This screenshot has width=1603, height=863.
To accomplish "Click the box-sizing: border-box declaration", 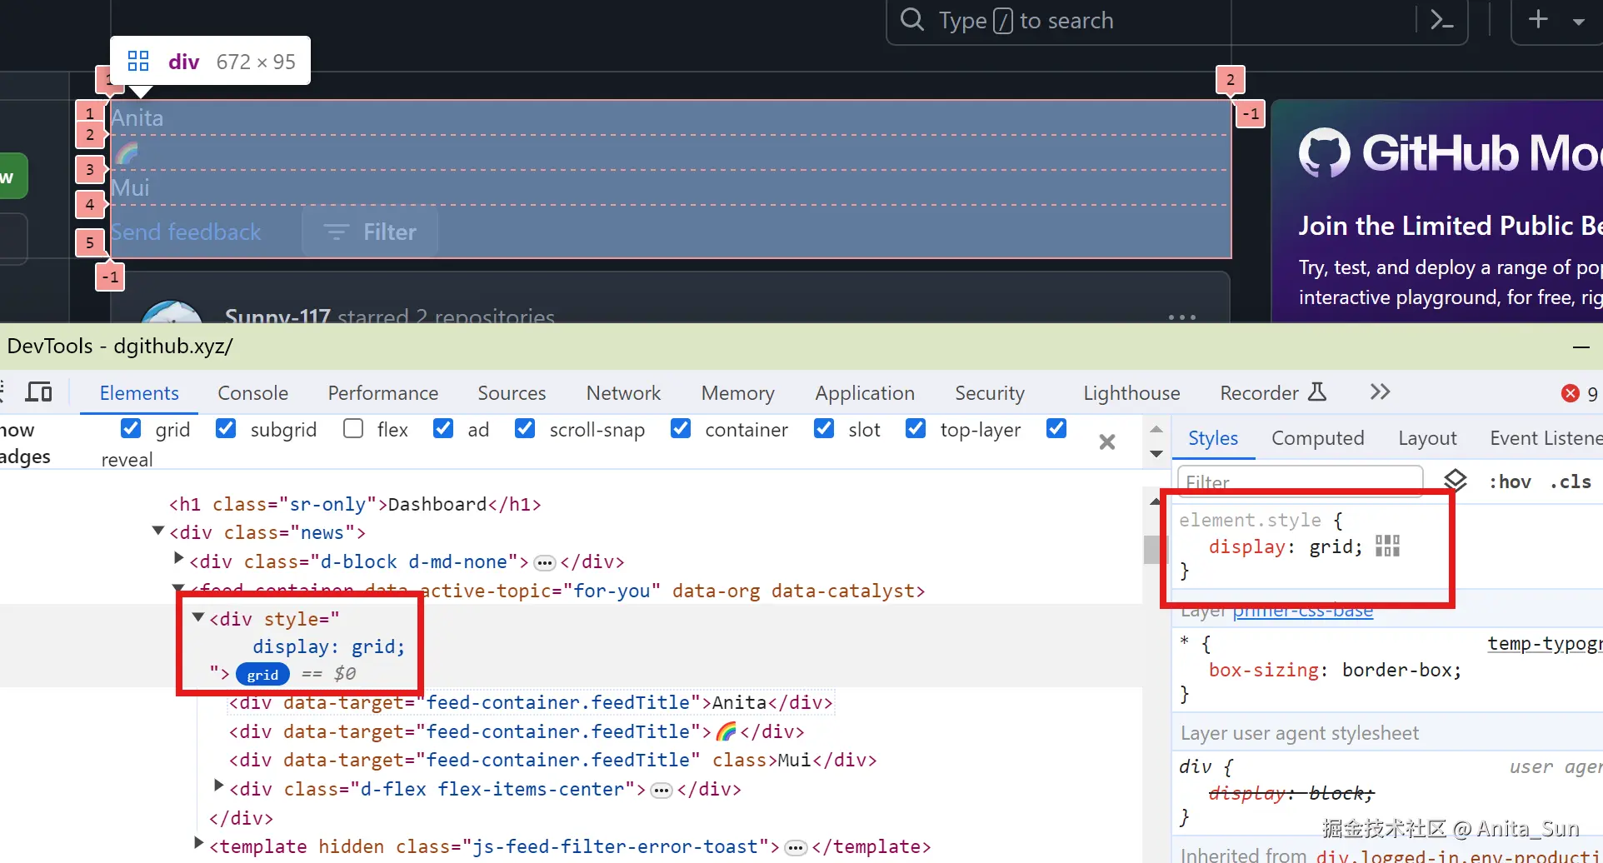I will pyautogui.click(x=1335, y=670).
